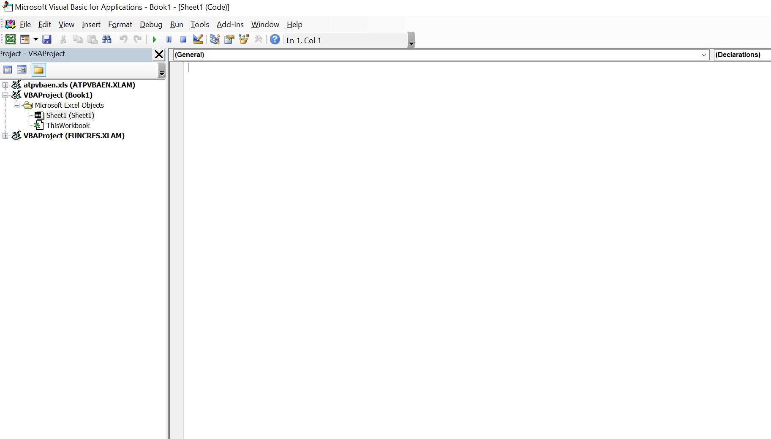This screenshot has width=771, height=439.
Task: Click the Toolbox icon in toolbar
Action: [258, 39]
